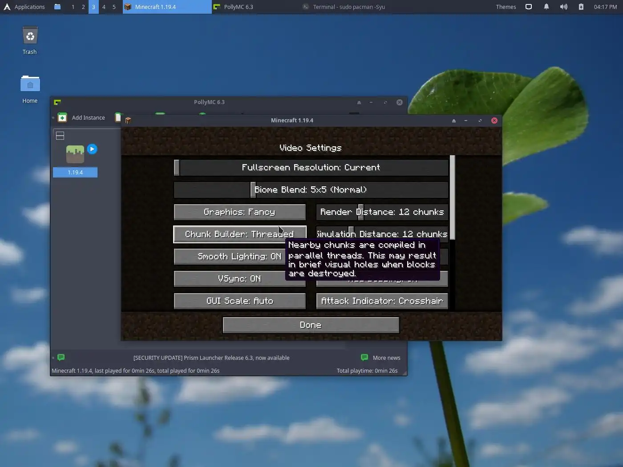
Task: Click the display icon in system tray
Action: click(529, 7)
